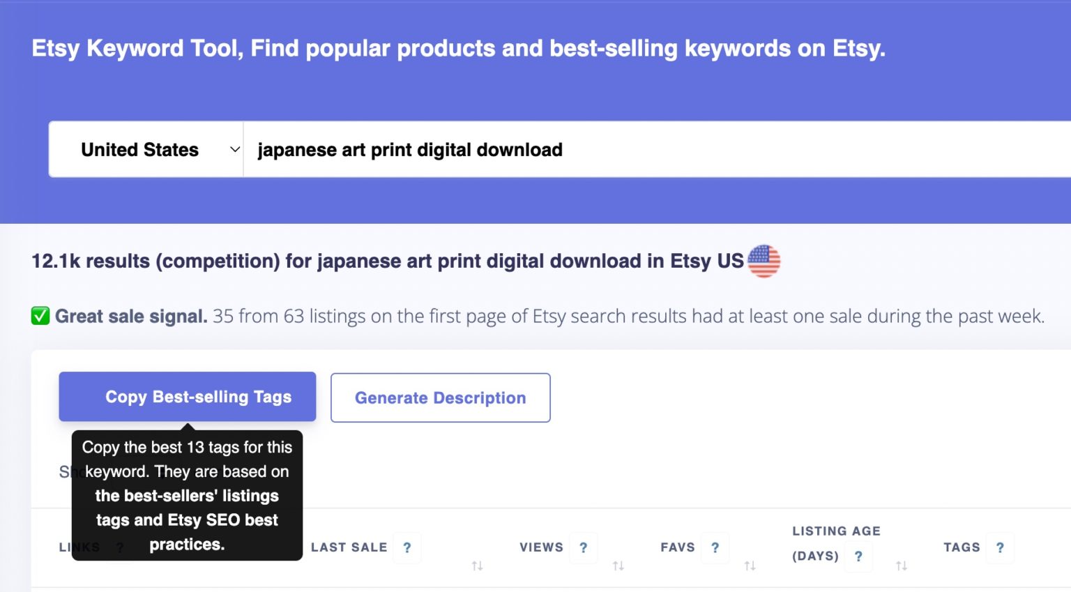Toggle sort order on the VIEWS column

coord(618,566)
